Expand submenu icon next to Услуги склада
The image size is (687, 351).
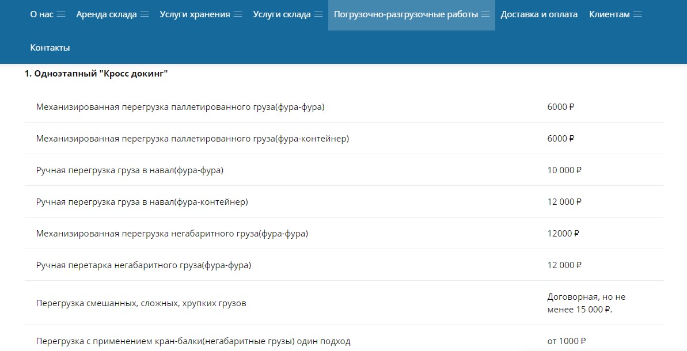click(x=318, y=14)
